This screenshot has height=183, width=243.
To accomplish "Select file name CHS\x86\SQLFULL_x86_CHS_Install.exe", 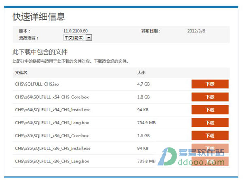I will coord(53,148).
